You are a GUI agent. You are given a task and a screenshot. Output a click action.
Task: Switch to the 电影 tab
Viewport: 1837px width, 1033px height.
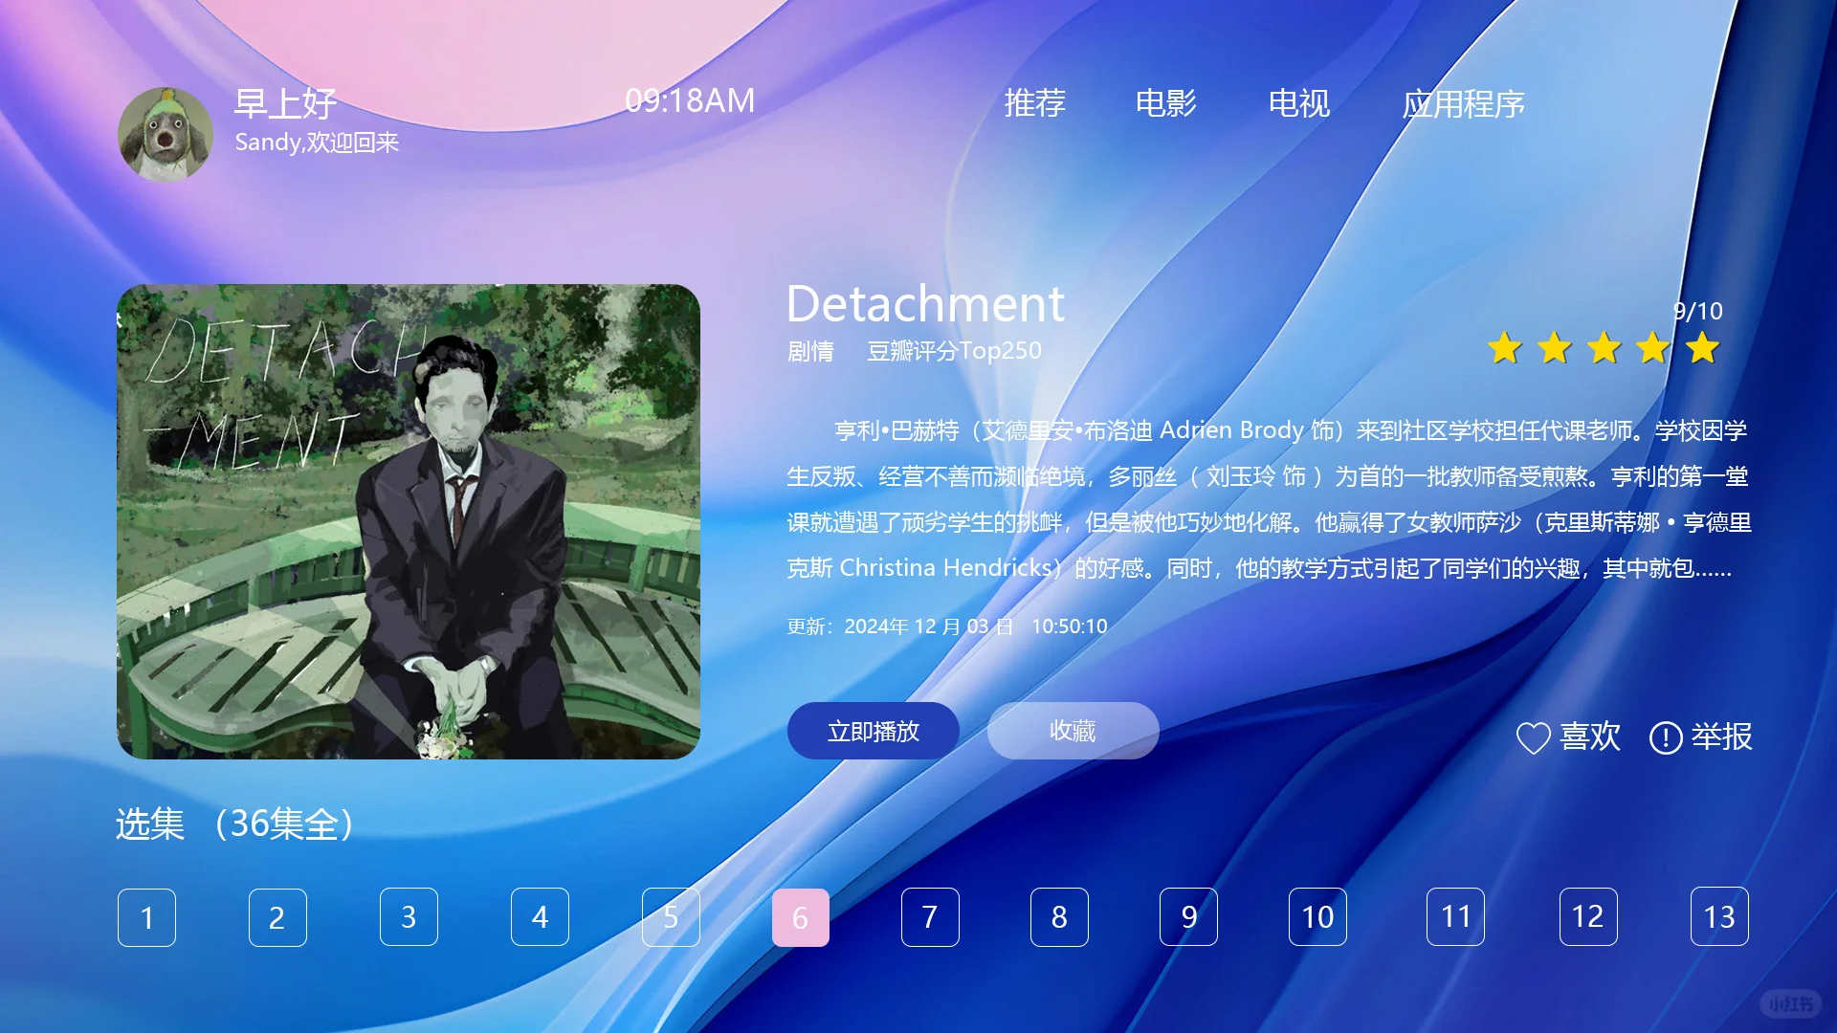(x=1165, y=102)
